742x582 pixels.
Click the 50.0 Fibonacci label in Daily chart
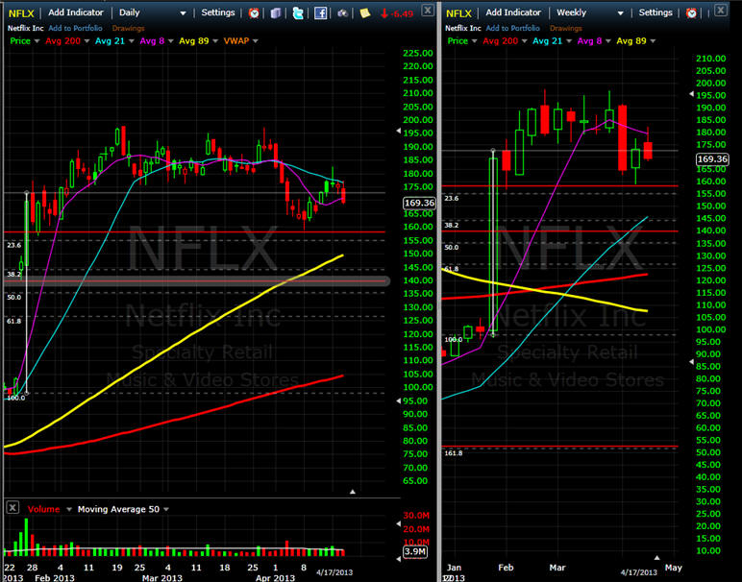click(13, 297)
